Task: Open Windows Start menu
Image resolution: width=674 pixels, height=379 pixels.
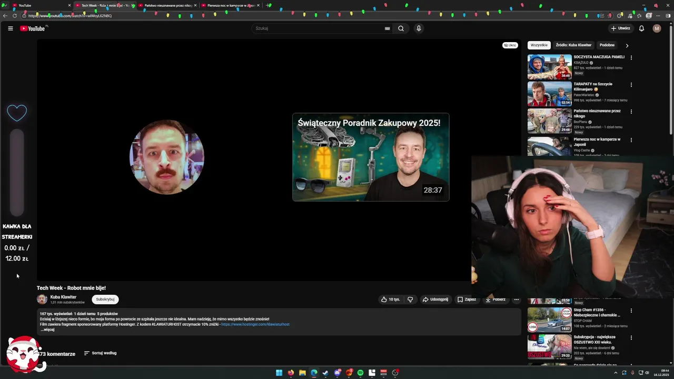Action: pos(279,373)
